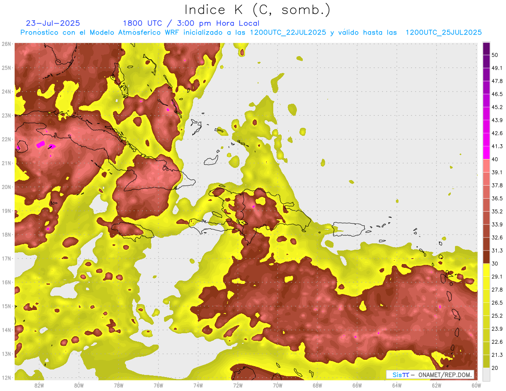Click the color bar value 43.9
The image size is (506, 391).
pyautogui.click(x=498, y=120)
